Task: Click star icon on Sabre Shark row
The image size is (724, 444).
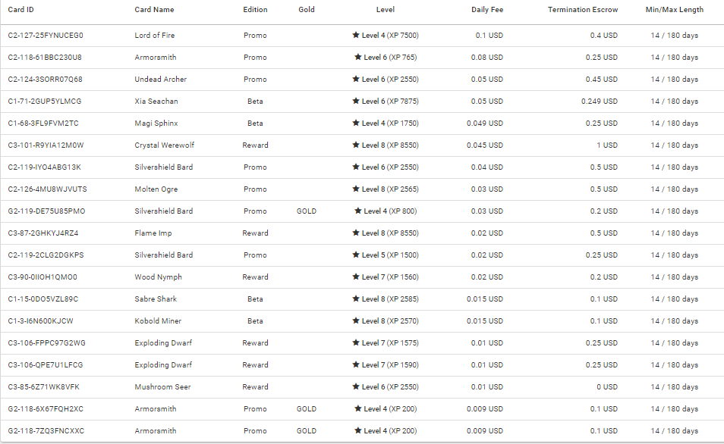Action: tap(355, 299)
